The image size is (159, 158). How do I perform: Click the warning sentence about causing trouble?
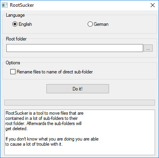[52, 141]
